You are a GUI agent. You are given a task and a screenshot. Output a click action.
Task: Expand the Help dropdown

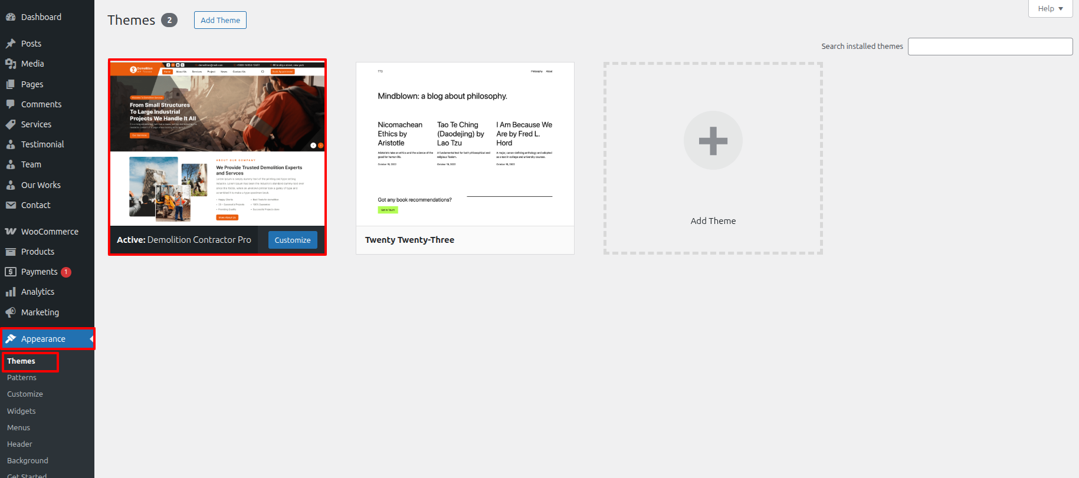(1050, 9)
